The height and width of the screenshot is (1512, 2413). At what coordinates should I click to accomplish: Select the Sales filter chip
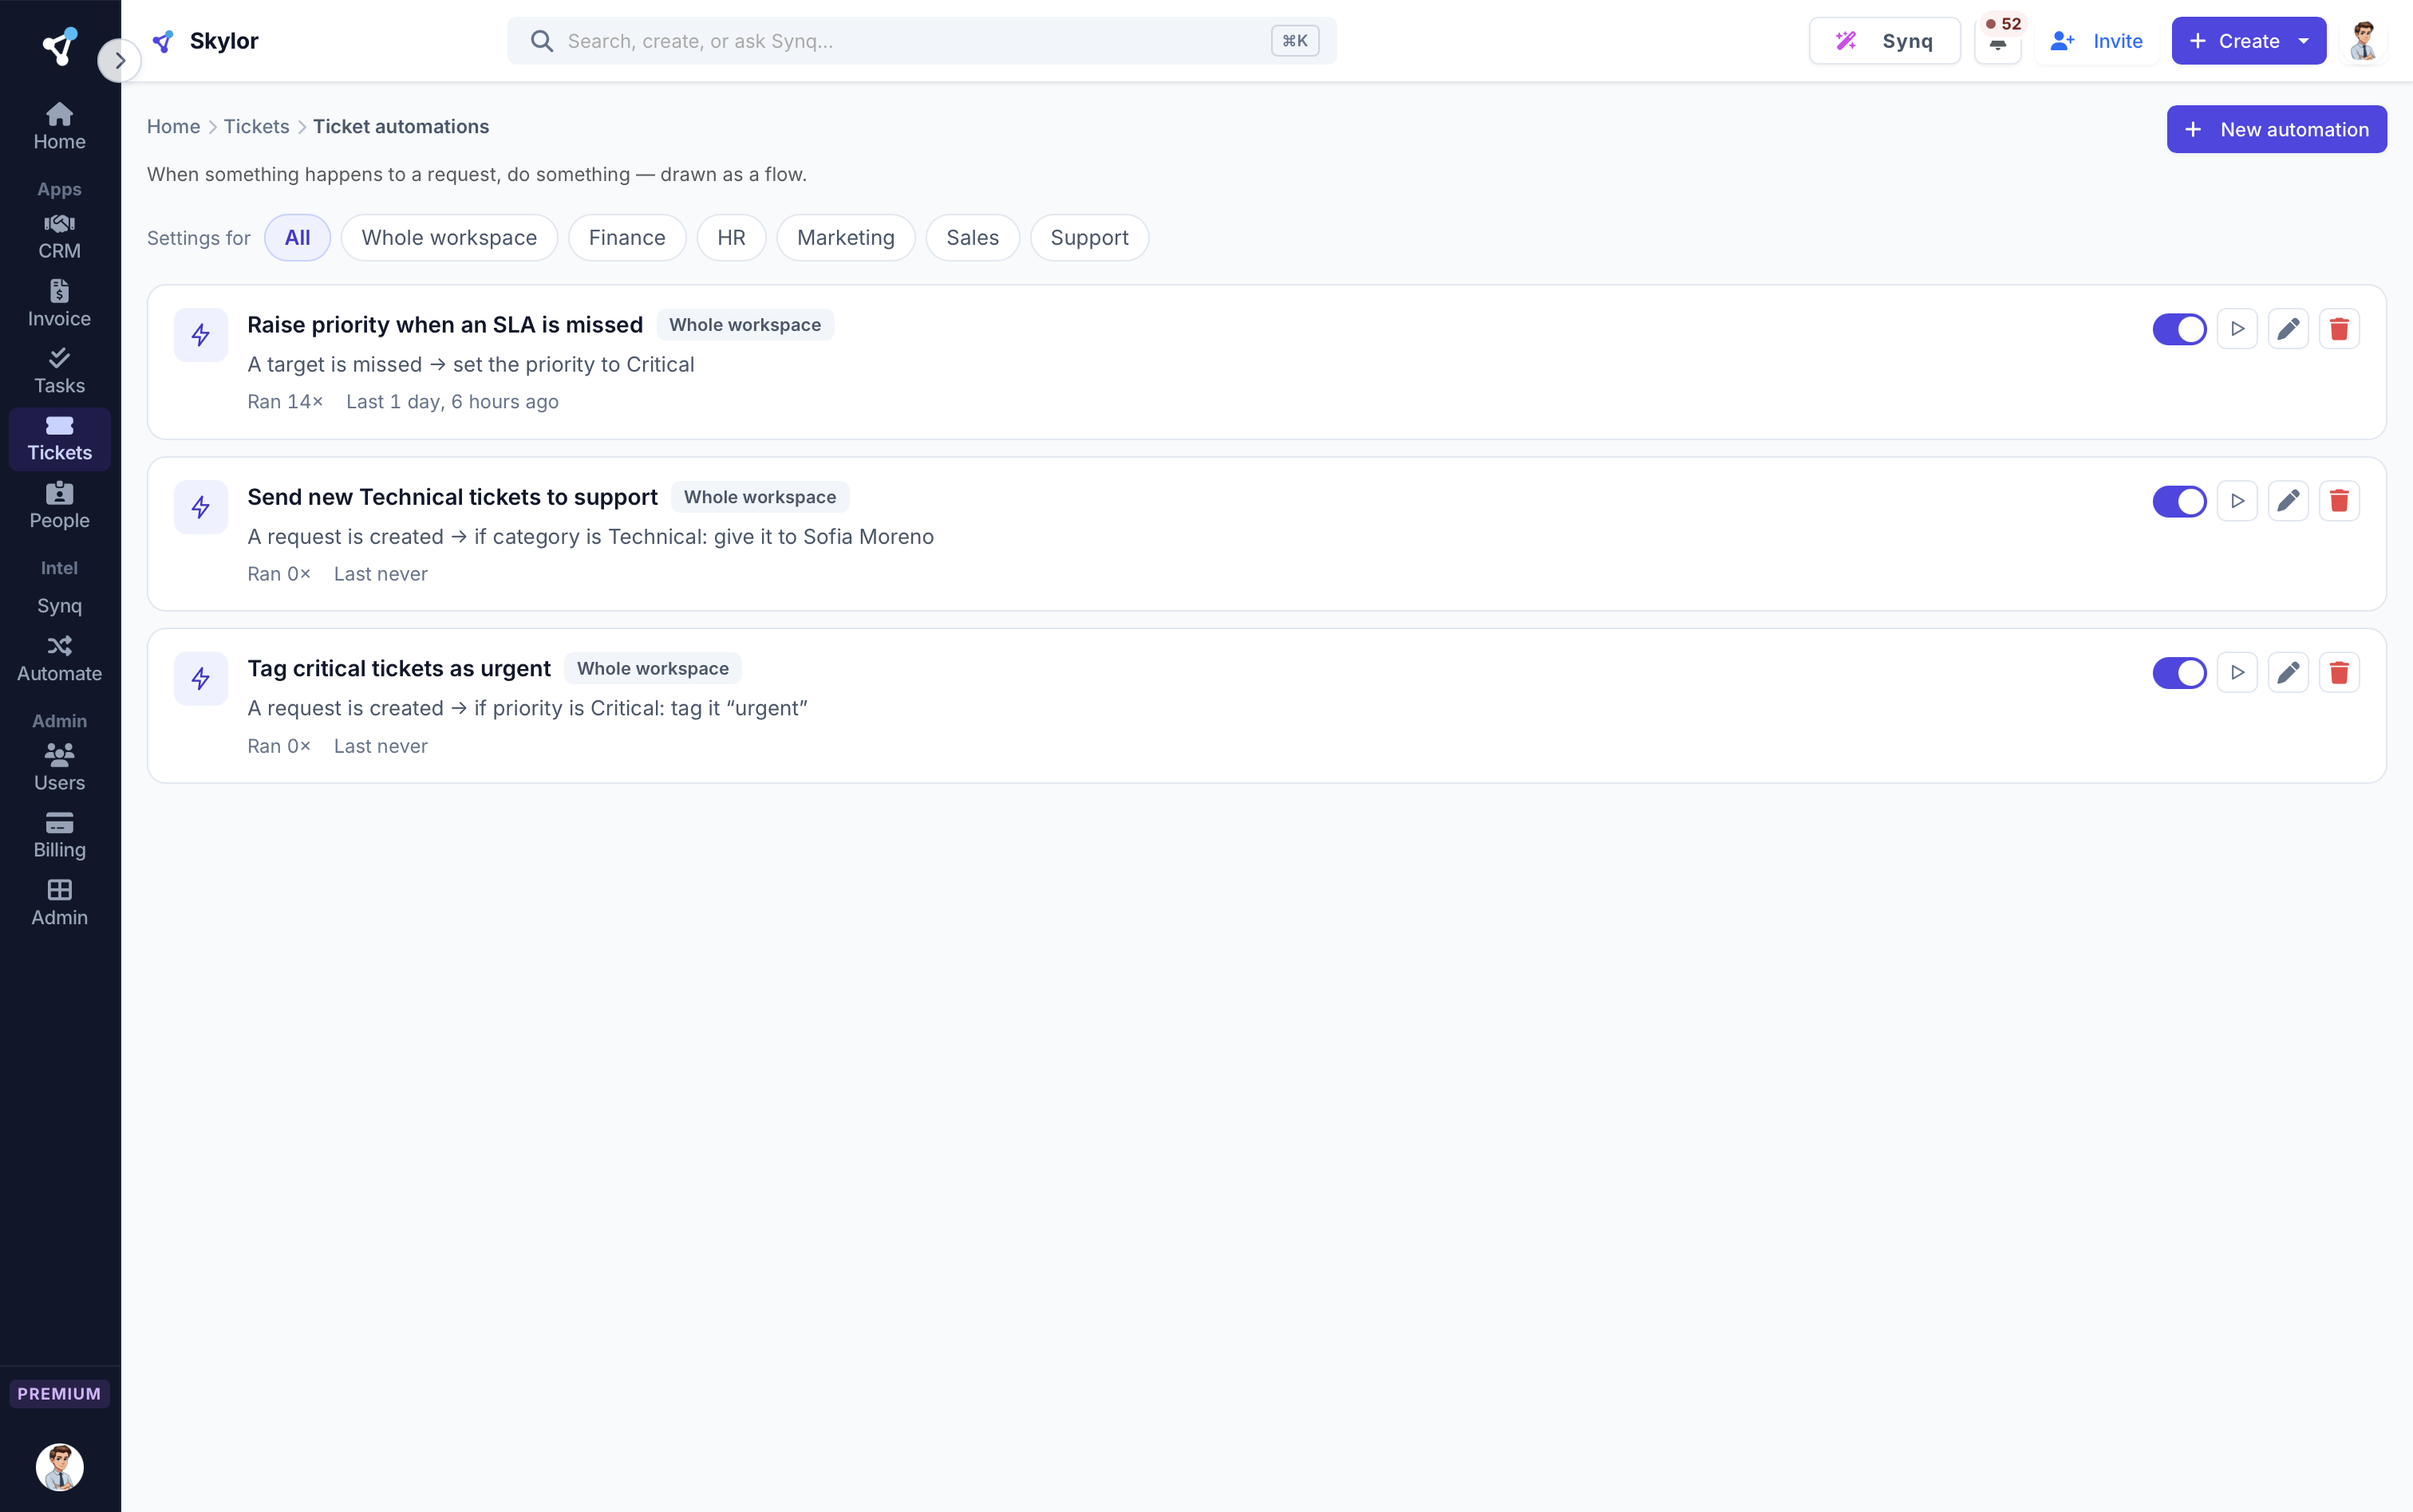973,238
